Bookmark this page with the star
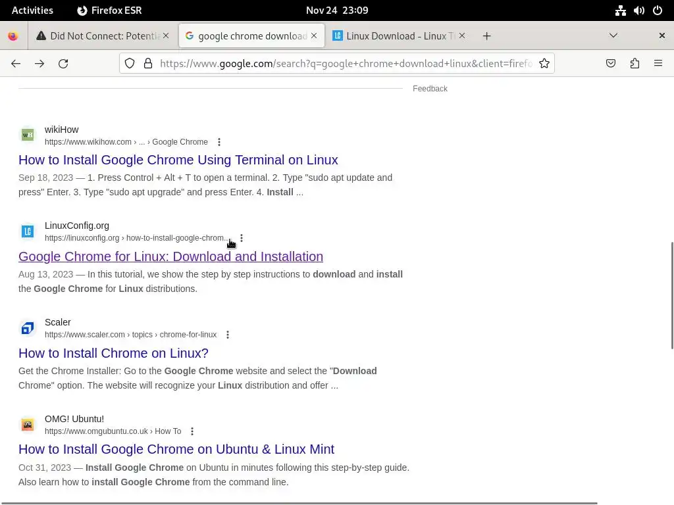The width and height of the screenshot is (674, 505). (x=544, y=64)
